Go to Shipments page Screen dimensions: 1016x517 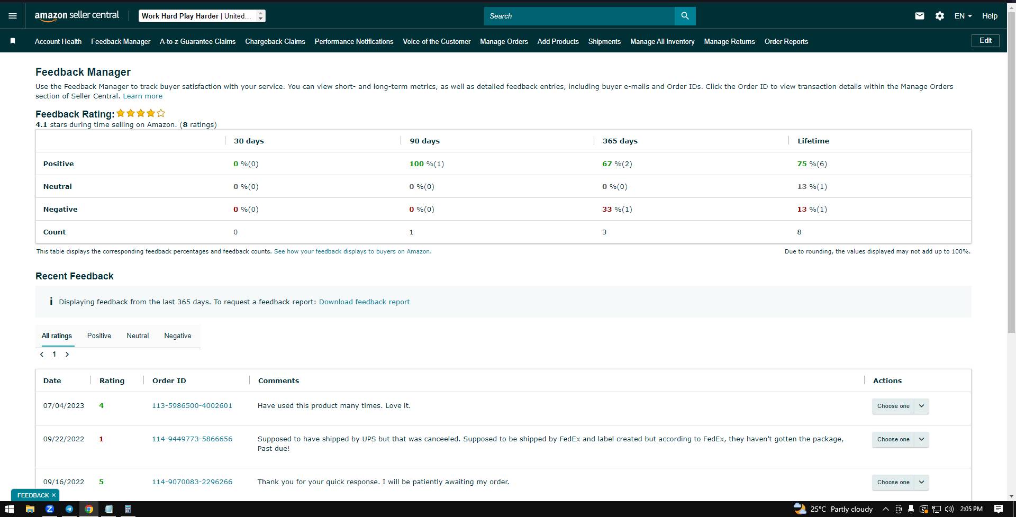pyautogui.click(x=604, y=41)
